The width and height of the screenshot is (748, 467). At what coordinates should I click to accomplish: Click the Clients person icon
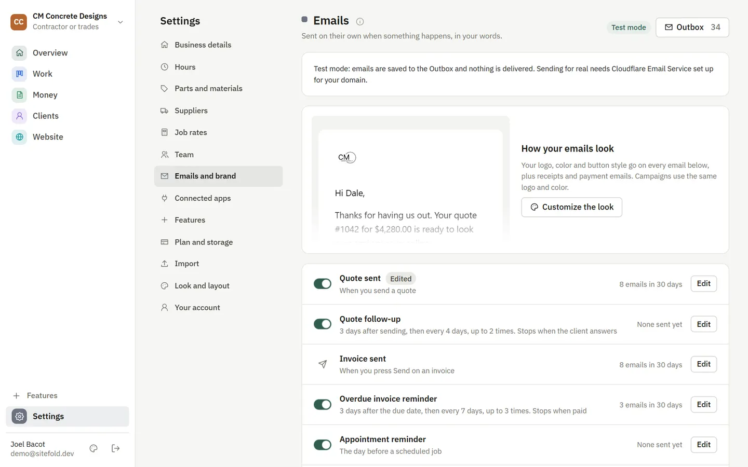coord(19,116)
